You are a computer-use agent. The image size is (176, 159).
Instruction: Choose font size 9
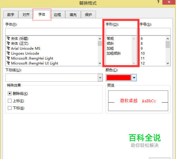click(142, 48)
